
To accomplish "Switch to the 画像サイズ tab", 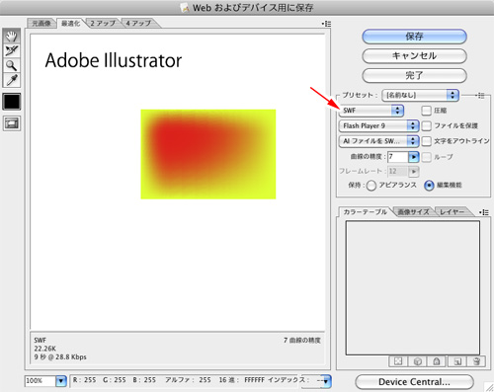I will (x=413, y=212).
